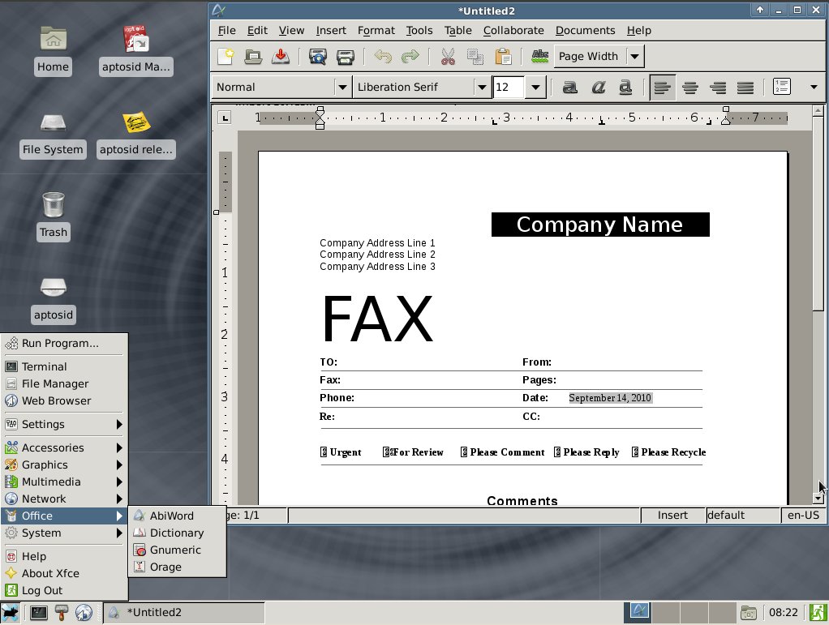
Task: Toggle underline formatting
Action: click(625, 87)
